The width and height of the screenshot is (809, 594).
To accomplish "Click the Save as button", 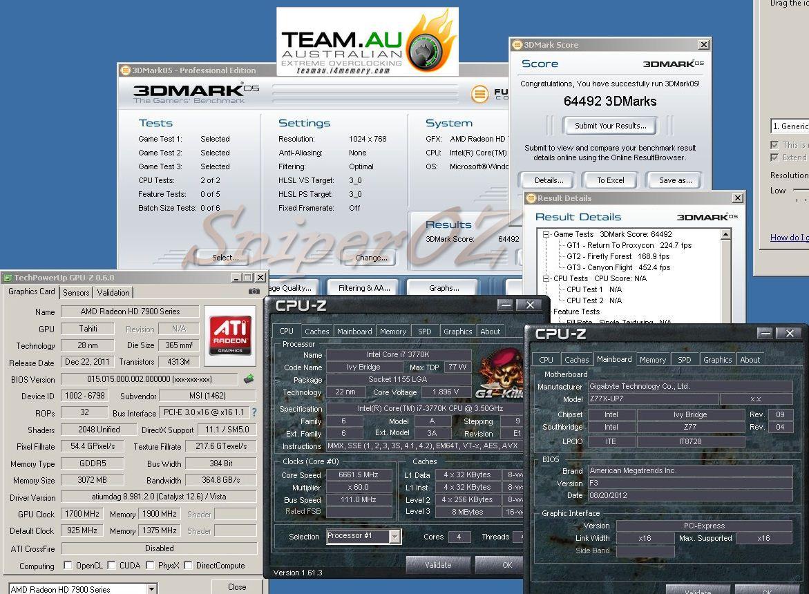I will (x=675, y=180).
